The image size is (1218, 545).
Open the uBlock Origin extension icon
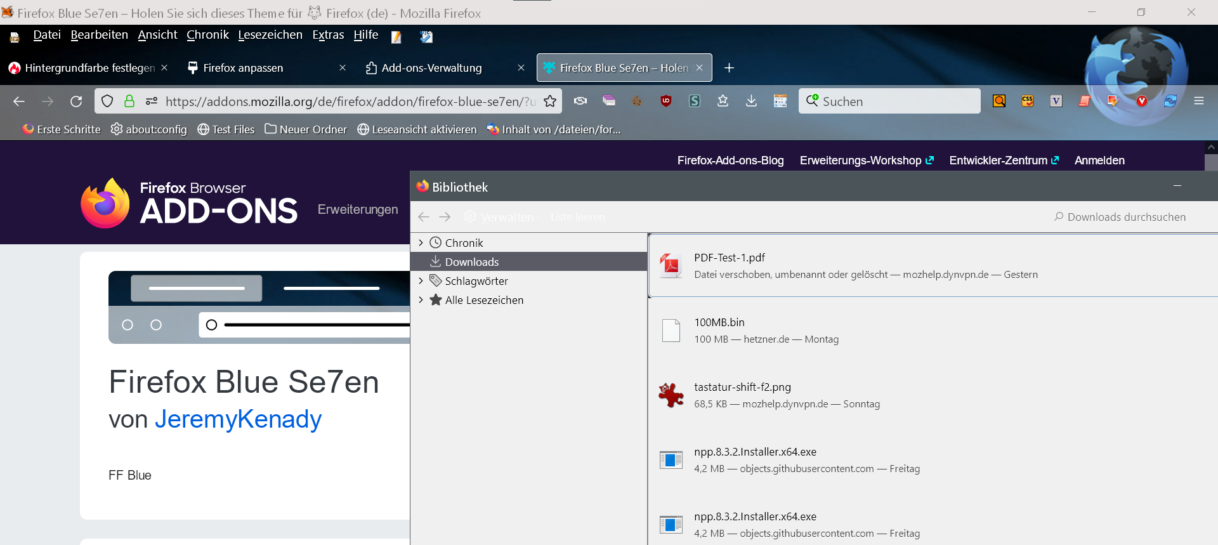(665, 101)
